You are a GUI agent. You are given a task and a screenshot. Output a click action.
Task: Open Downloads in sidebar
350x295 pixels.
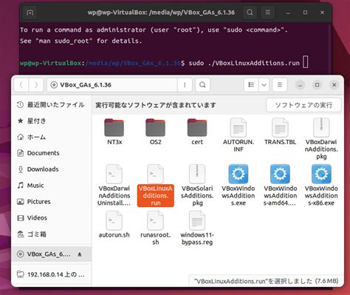(x=51, y=169)
